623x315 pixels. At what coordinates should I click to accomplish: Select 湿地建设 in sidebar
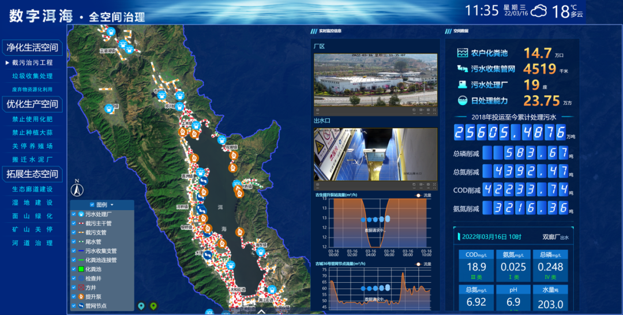pos(32,202)
